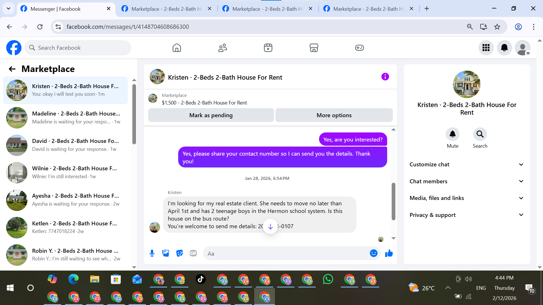Open the Gaming controller icon
Screen dimensions: 543x305
(x=359, y=48)
